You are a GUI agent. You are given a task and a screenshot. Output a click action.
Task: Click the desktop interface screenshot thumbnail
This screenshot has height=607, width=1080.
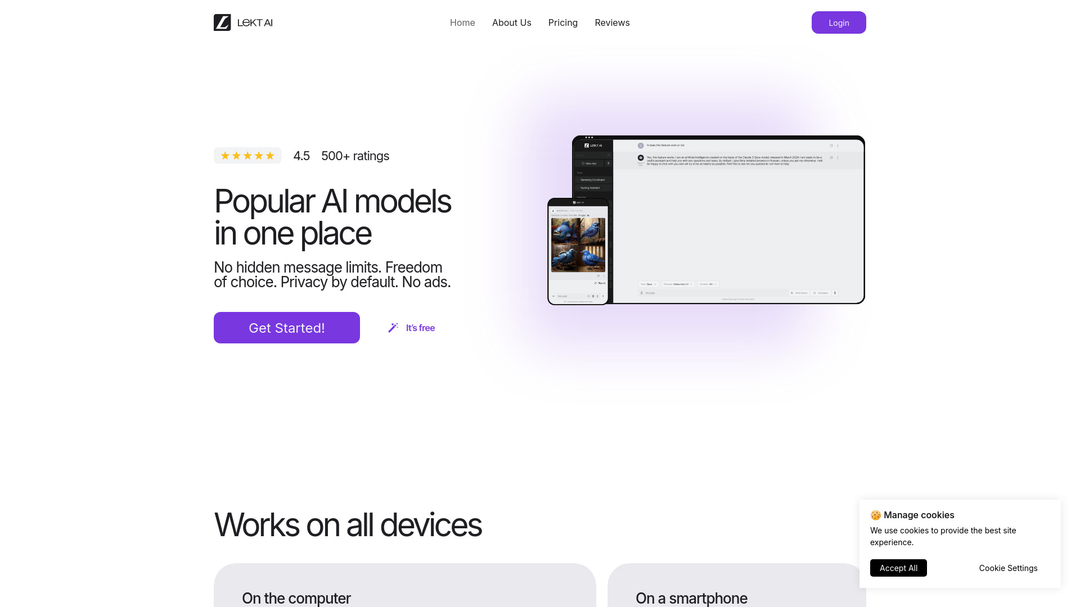[719, 219]
